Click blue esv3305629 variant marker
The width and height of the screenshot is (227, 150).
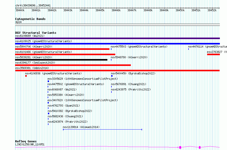pyautogui.click(x=48, y=81)
